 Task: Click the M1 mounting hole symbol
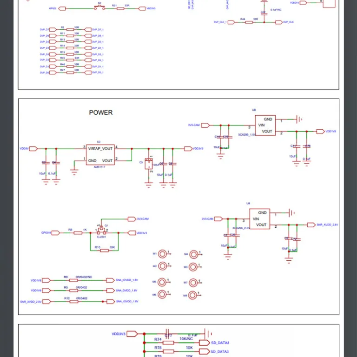[x=162, y=254]
